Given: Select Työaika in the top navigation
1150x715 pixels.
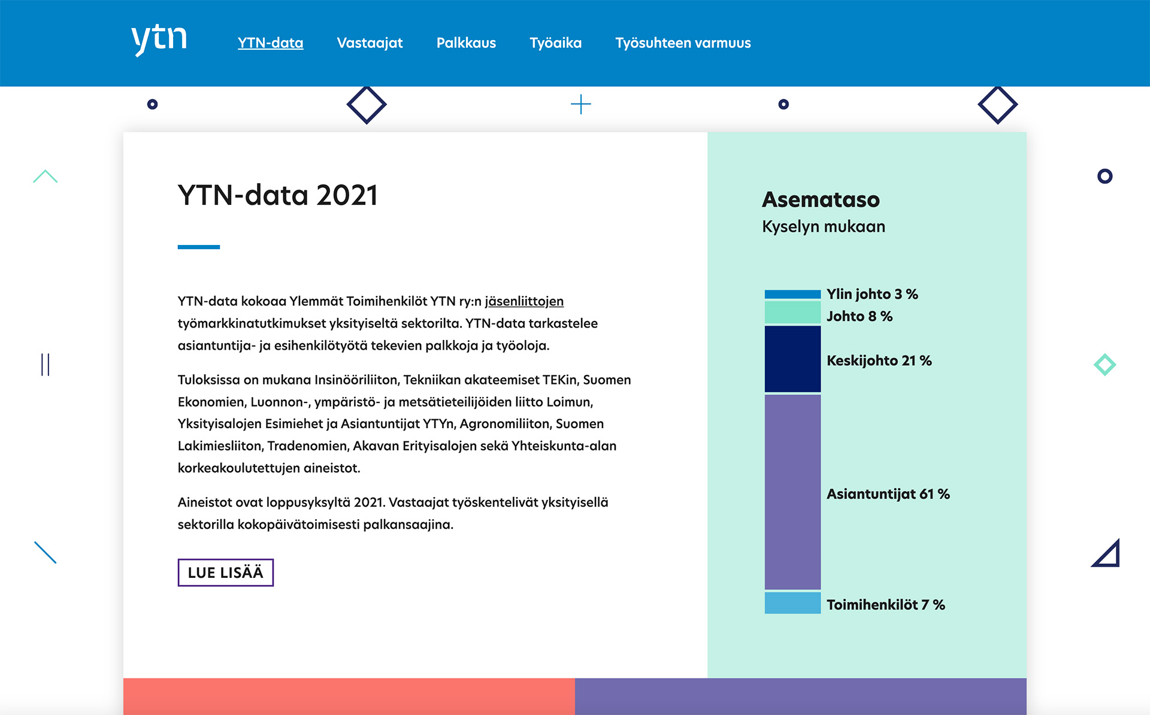Looking at the screenshot, I should [x=555, y=43].
